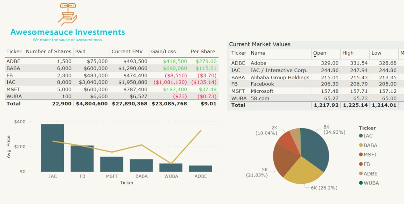404x204 pixels.
Task: Click the 6K (26.2%) yellow pie slice
Action: click(304, 171)
